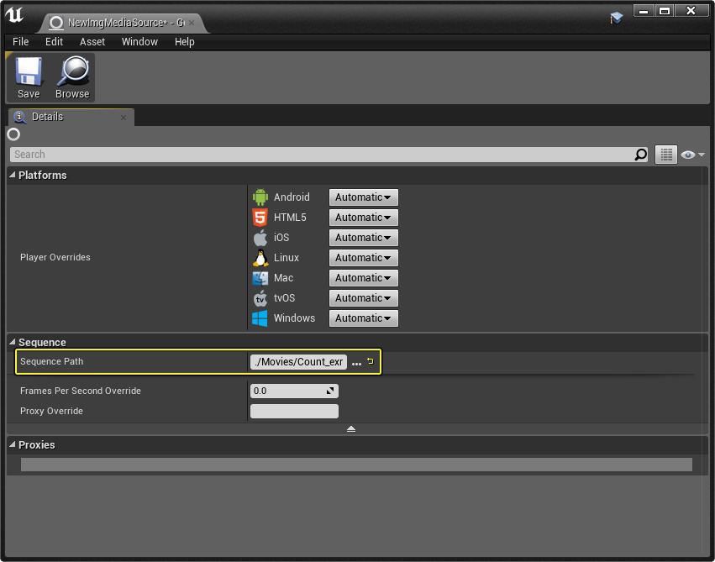Screen dimensions: 715x562
Task: Click the tvOS platform icon
Action: click(260, 298)
